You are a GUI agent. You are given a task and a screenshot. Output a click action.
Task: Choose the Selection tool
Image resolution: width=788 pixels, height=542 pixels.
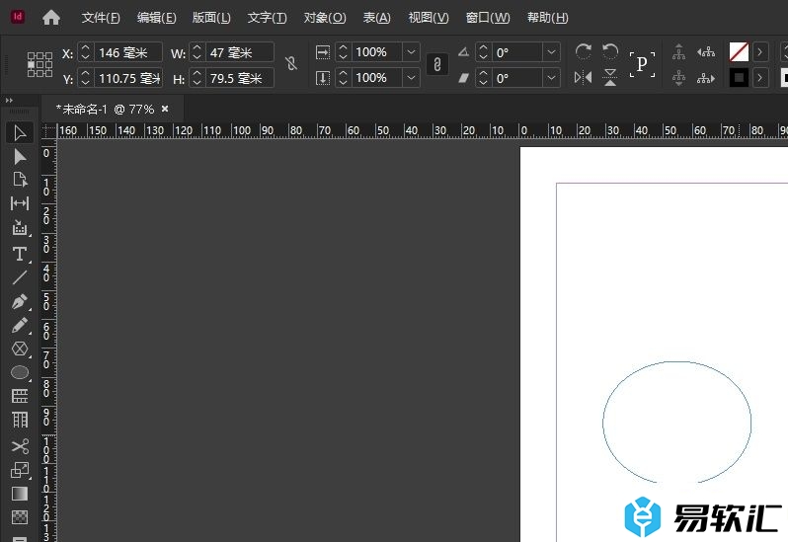coord(20,133)
